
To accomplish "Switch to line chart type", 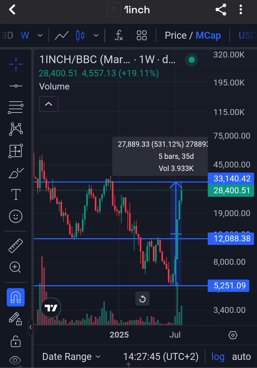I will pyautogui.click(x=61, y=36).
